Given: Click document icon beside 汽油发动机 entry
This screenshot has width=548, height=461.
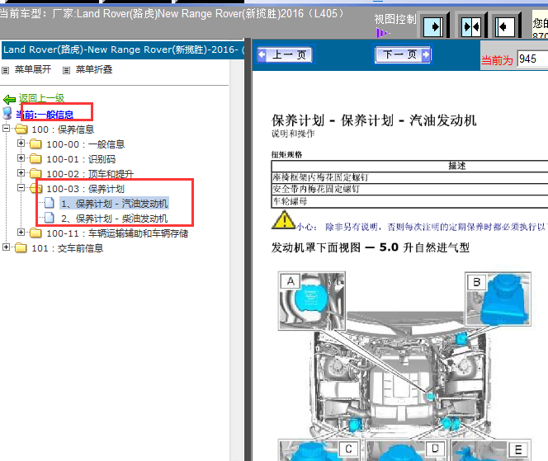Looking at the screenshot, I should [x=50, y=203].
